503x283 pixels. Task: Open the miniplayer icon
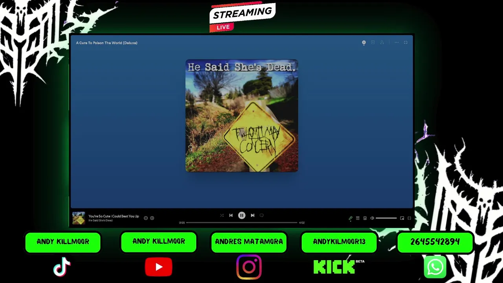pyautogui.click(x=402, y=218)
